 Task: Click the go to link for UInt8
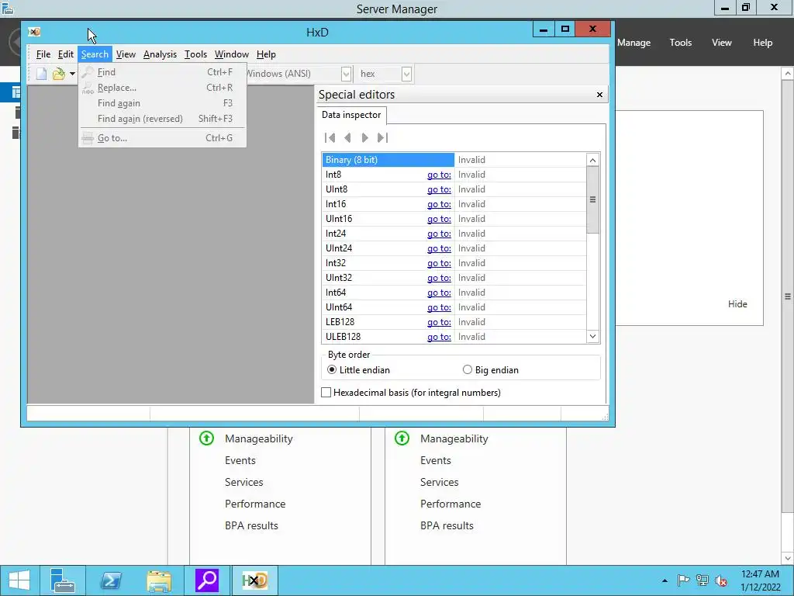tap(439, 189)
